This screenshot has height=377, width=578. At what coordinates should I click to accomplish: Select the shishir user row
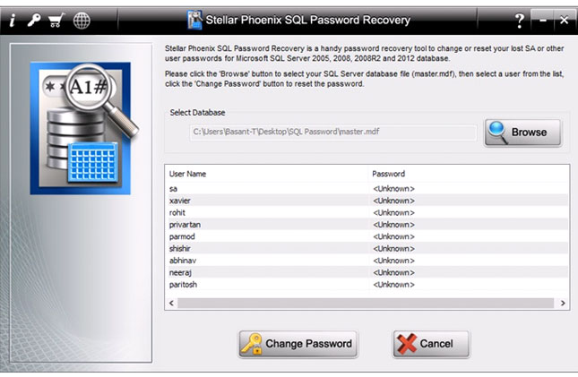367,249
